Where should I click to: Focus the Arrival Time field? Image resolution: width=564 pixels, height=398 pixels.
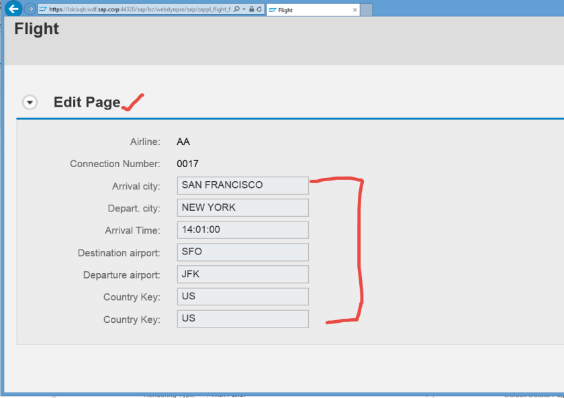(242, 230)
